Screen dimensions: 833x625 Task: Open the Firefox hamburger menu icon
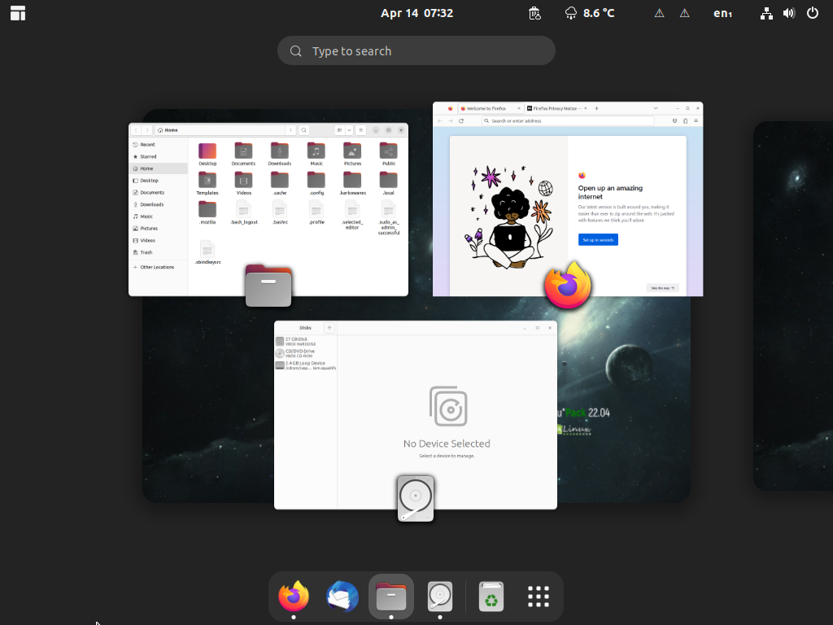point(696,121)
